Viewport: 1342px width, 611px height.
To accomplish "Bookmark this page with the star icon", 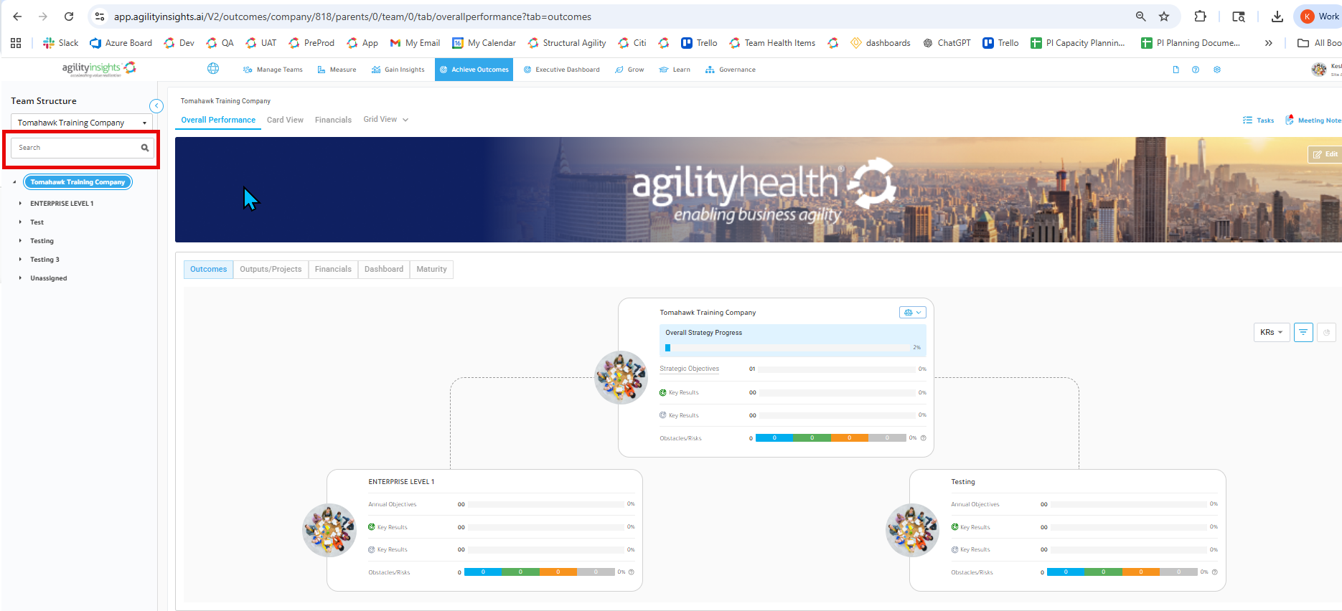I will (x=1164, y=16).
